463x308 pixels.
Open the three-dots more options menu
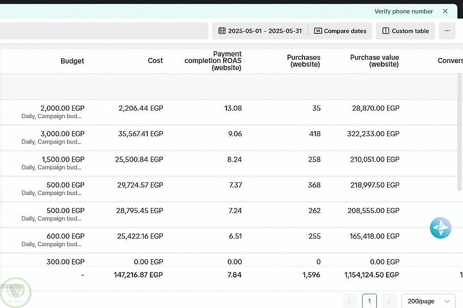pos(447,31)
